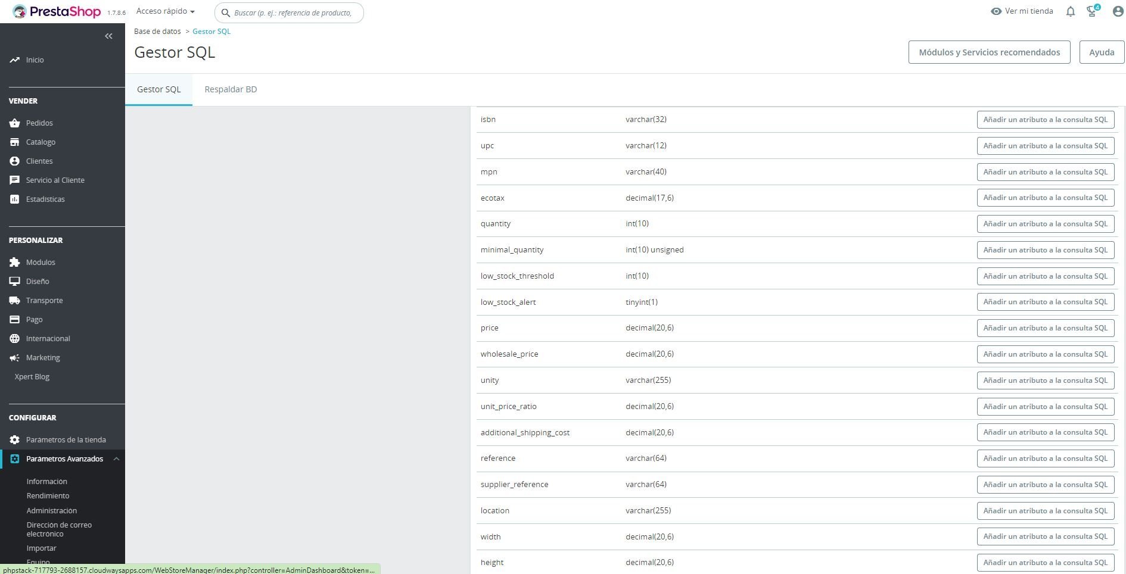Click the Servicio al Cliente chat icon
Viewport: 1126px width, 574px height.
pyautogui.click(x=14, y=180)
